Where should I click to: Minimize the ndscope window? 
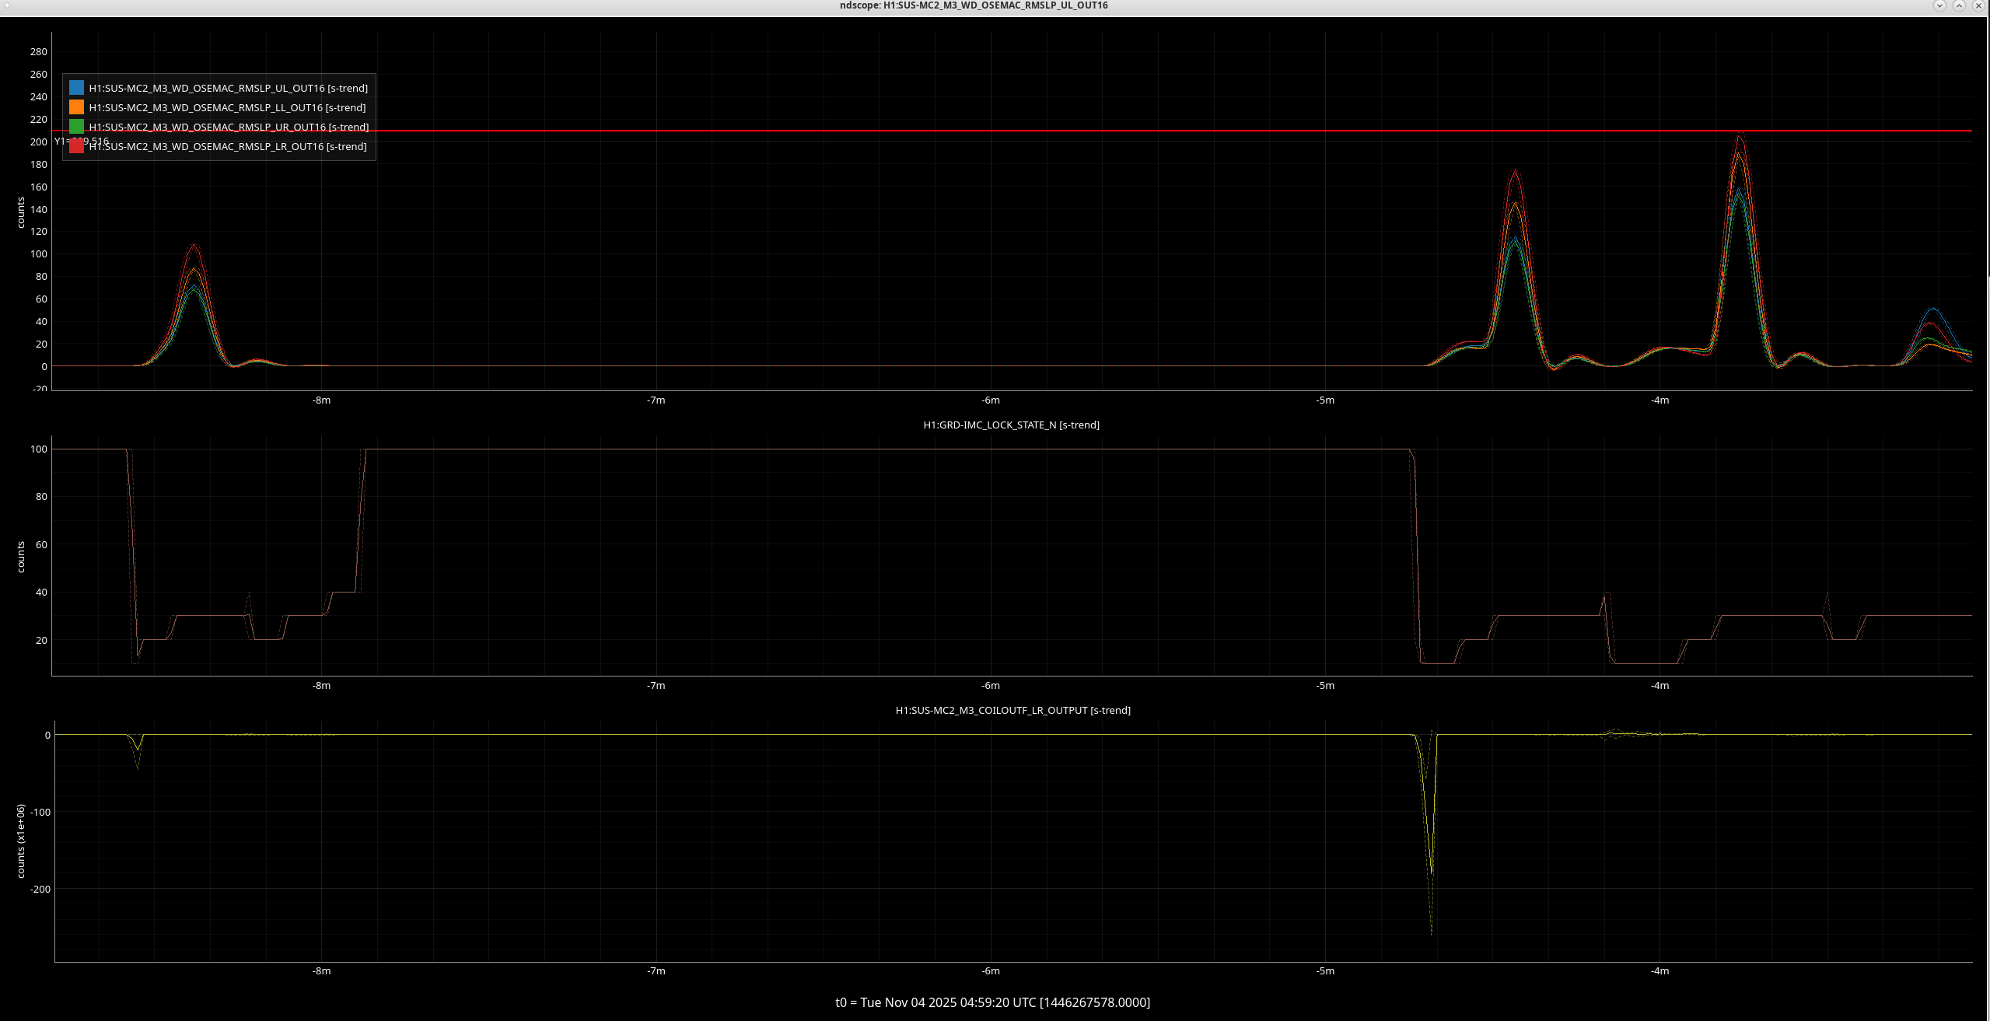click(1939, 5)
